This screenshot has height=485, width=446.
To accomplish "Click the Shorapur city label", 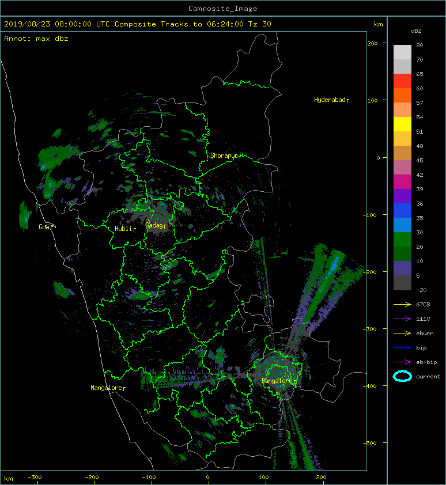I will tap(226, 156).
